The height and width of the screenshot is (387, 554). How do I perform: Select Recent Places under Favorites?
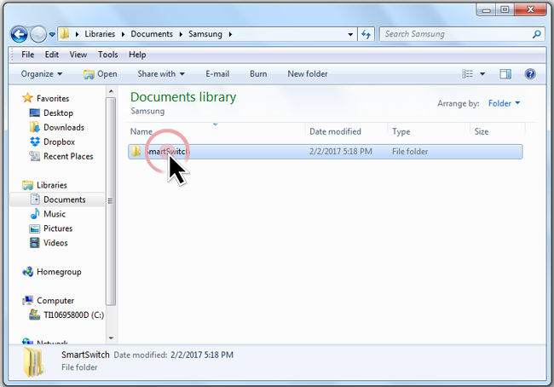[68, 156]
